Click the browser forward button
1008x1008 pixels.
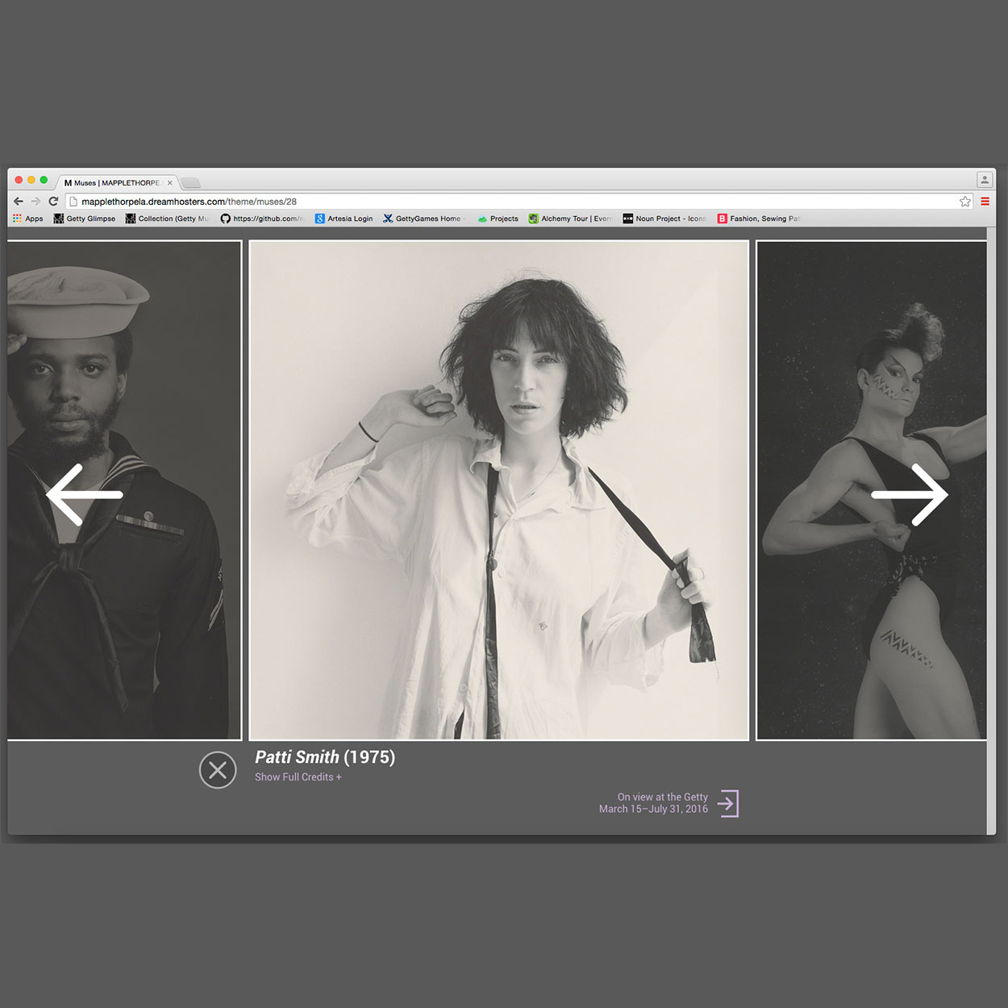(x=35, y=202)
